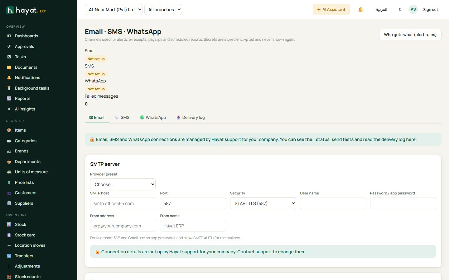Switch to the Email tab
The image size is (449, 280).
(x=97, y=118)
